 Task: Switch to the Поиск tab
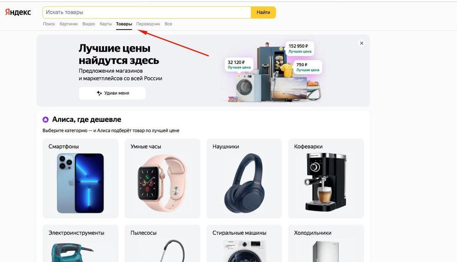(49, 24)
